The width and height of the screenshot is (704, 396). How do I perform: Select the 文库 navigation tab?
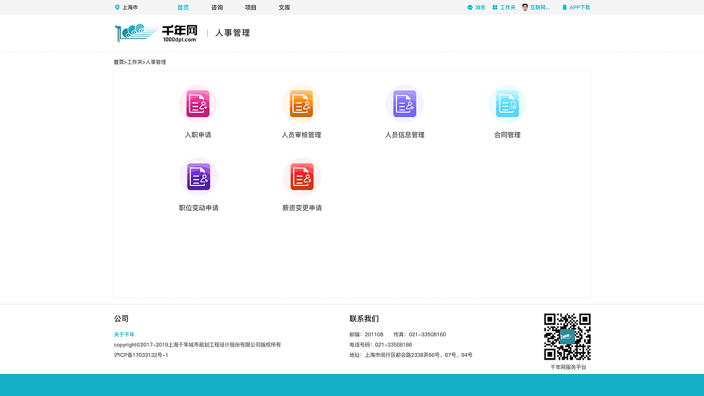point(284,8)
